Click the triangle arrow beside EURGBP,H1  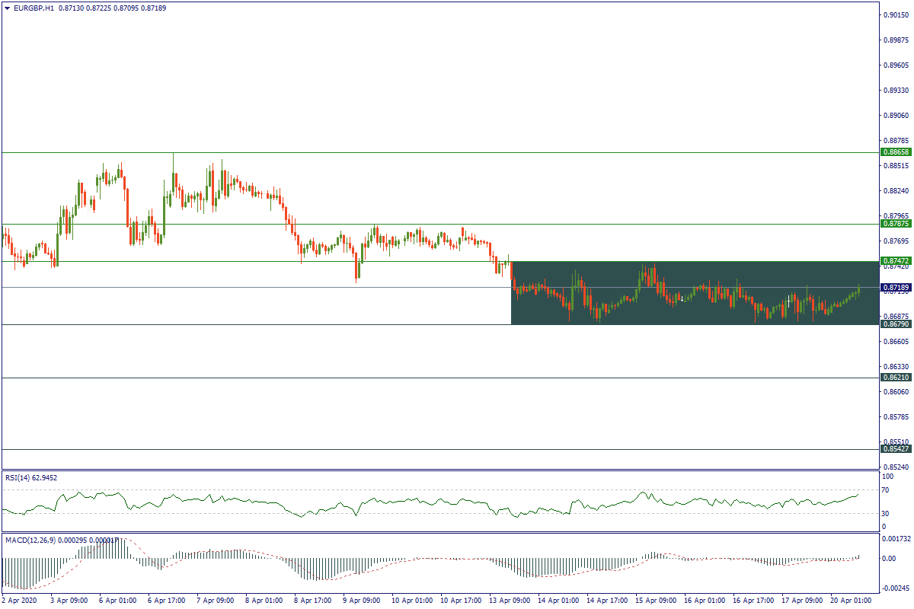click(x=7, y=8)
